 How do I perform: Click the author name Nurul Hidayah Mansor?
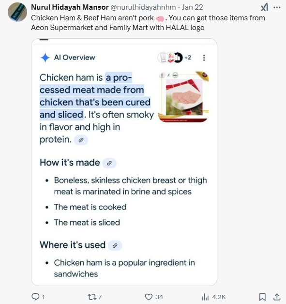(x=70, y=7)
